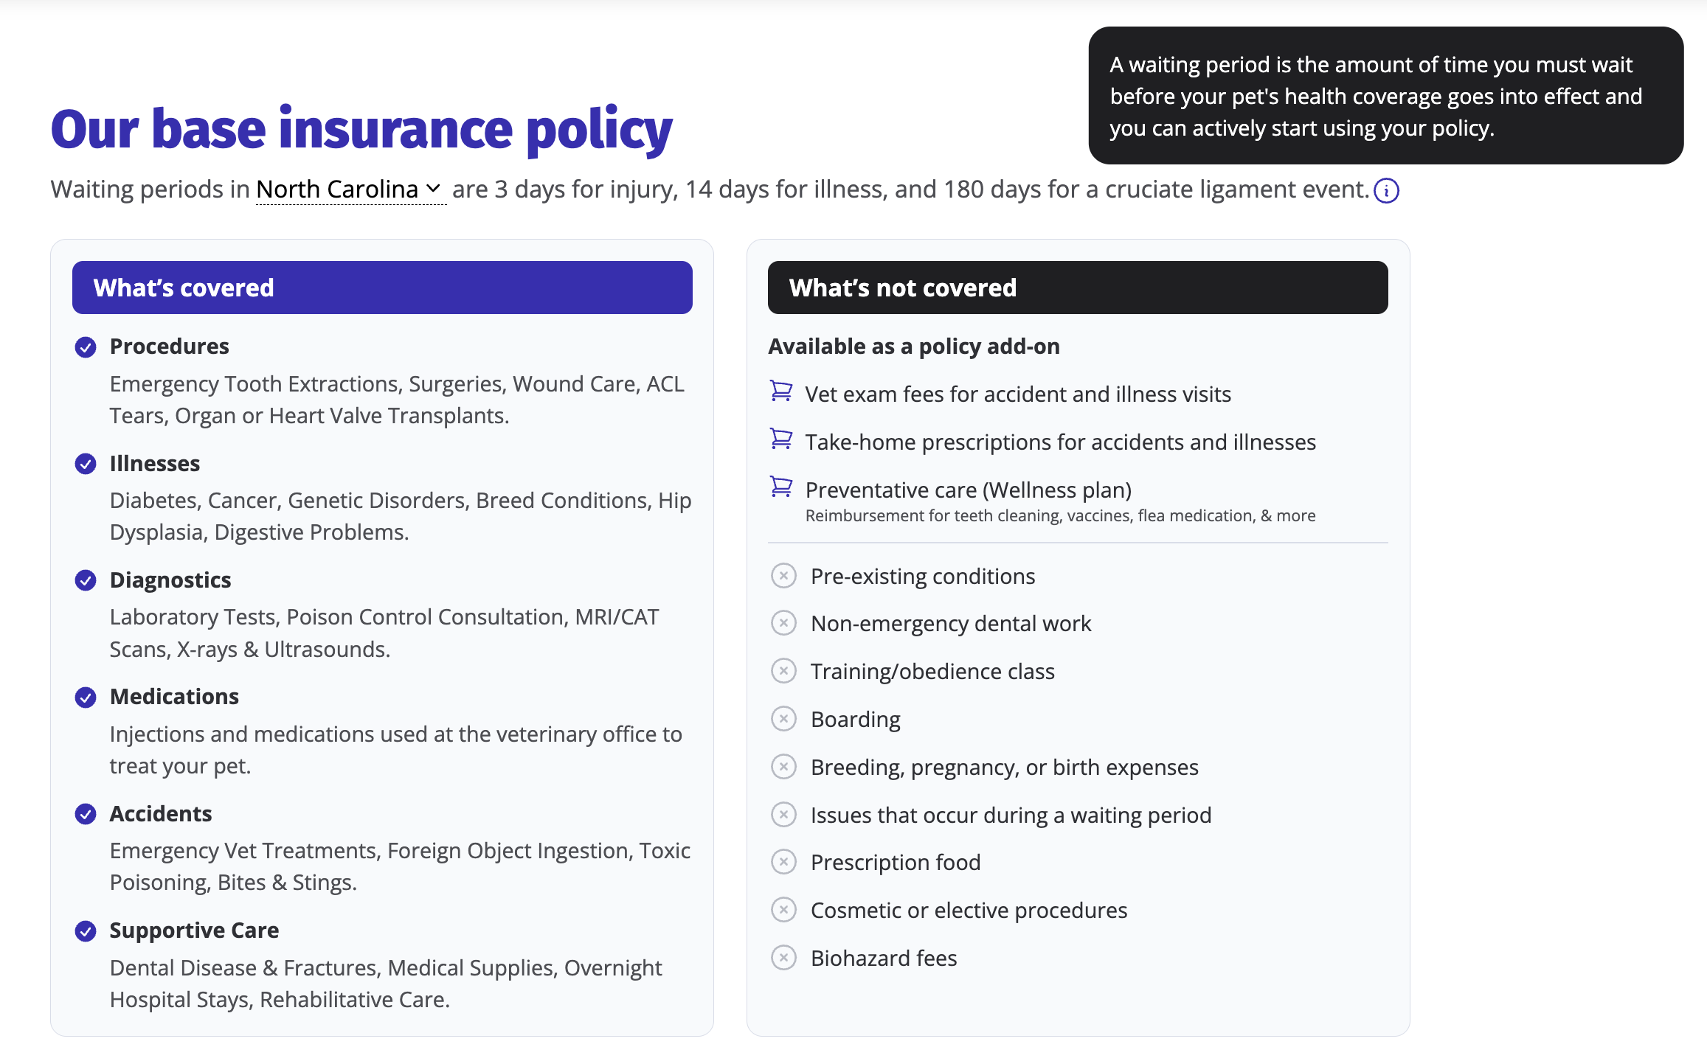Viewport: 1707px width, 1047px height.
Task: Select the cart icon beside Vet exam fees
Action: pos(781,392)
